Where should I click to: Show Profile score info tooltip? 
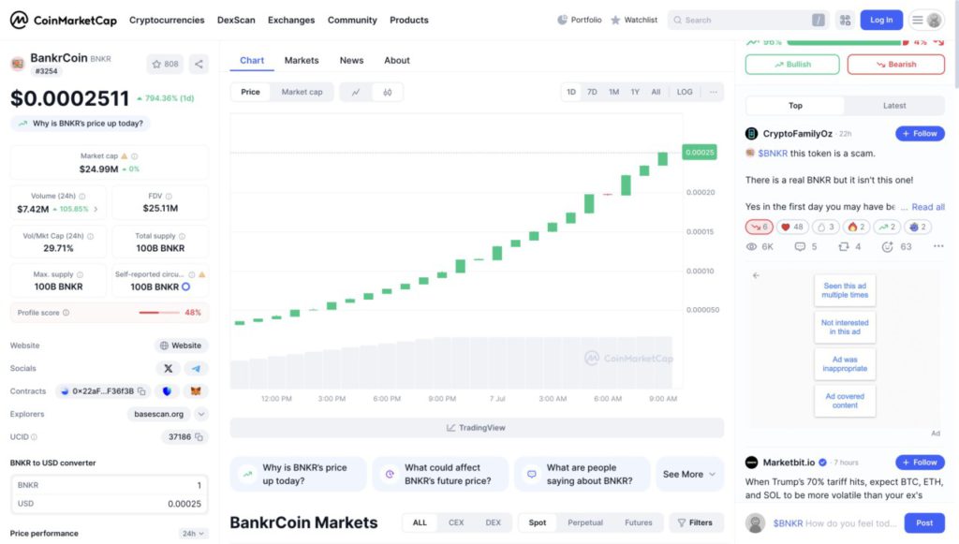(66, 313)
